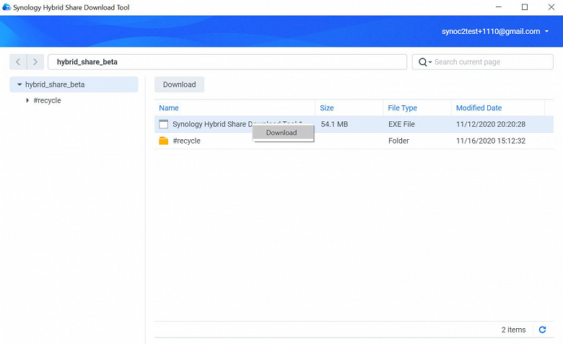Sort the list by Name column
Viewport: 563px width, 344px height.
pos(169,107)
